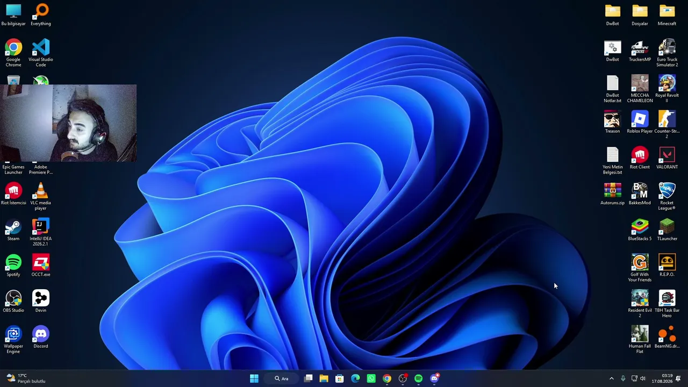The height and width of the screenshot is (387, 688).
Task: Show hidden system tray icons
Action: point(611,378)
